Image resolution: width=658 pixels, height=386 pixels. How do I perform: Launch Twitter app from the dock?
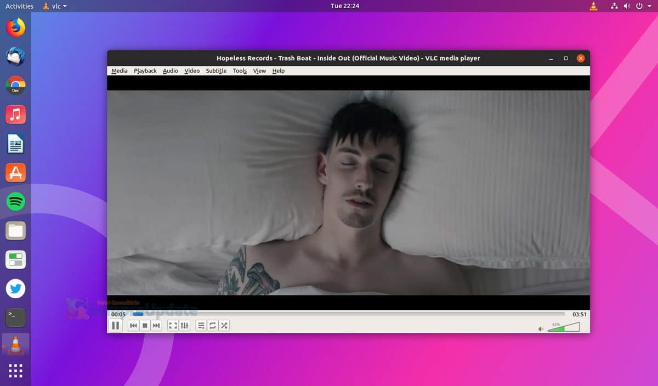(15, 289)
